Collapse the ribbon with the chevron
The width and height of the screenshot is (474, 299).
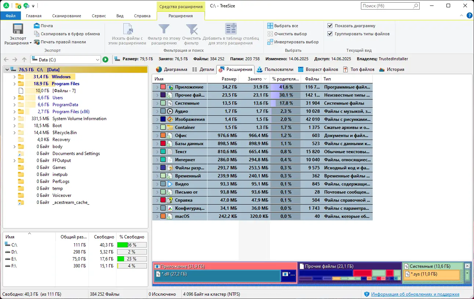tap(462, 16)
